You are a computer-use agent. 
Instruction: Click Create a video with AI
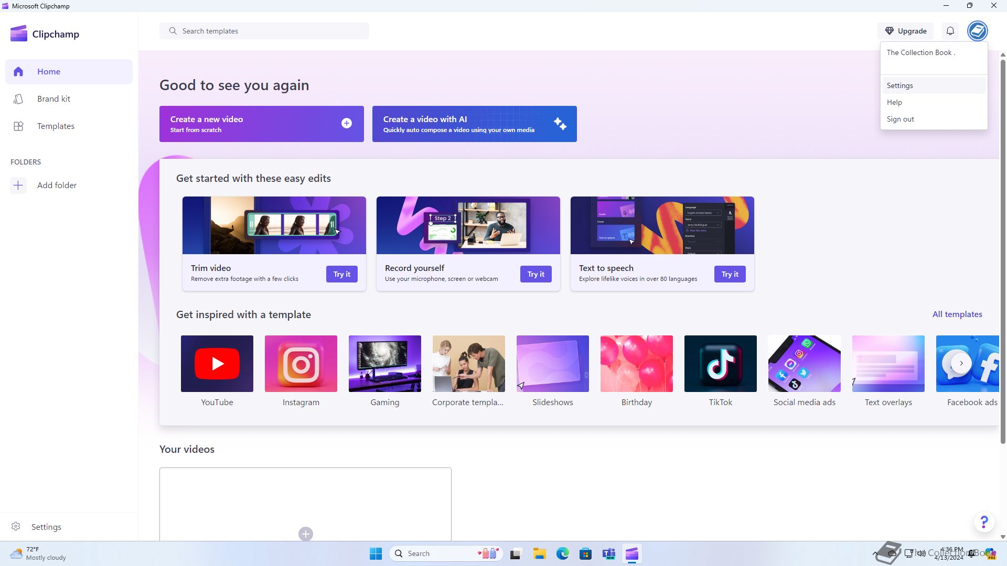coord(475,124)
